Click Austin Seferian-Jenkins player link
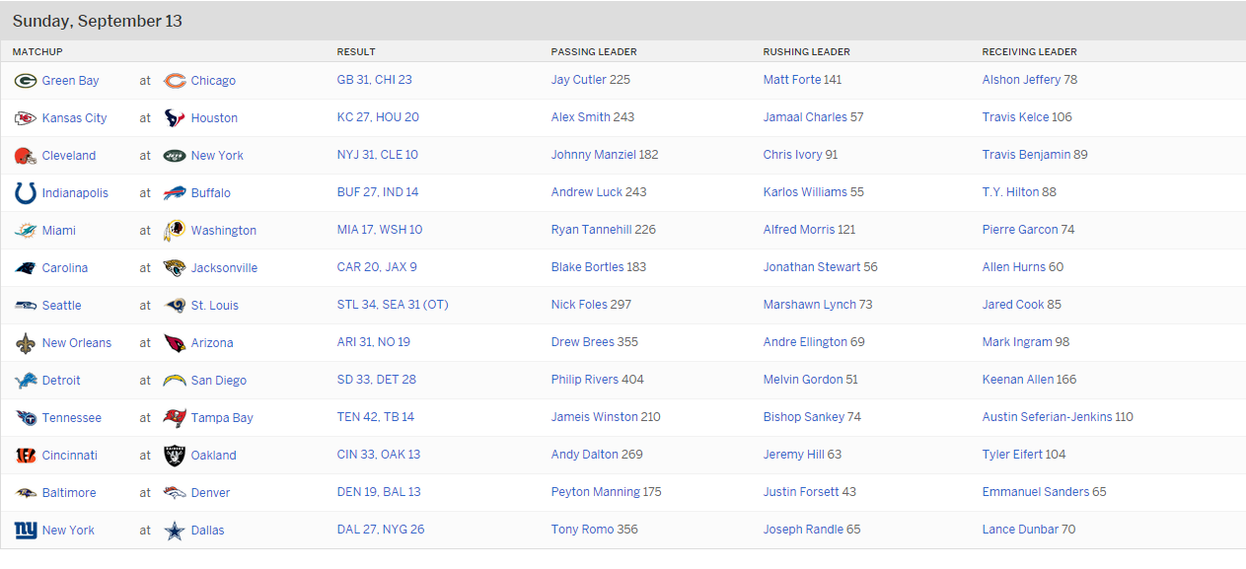 (1047, 417)
